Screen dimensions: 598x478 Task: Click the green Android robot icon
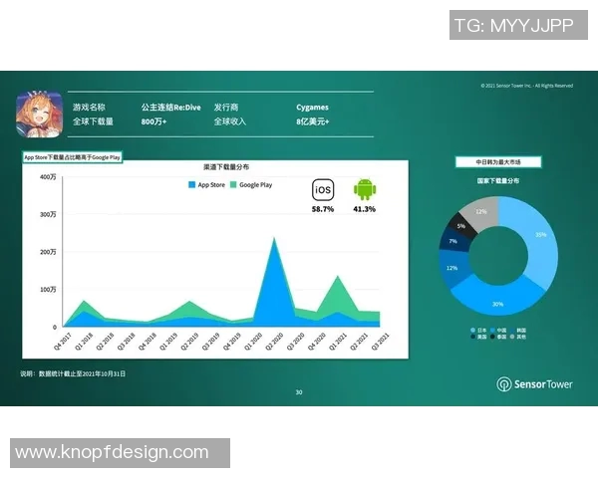364,189
